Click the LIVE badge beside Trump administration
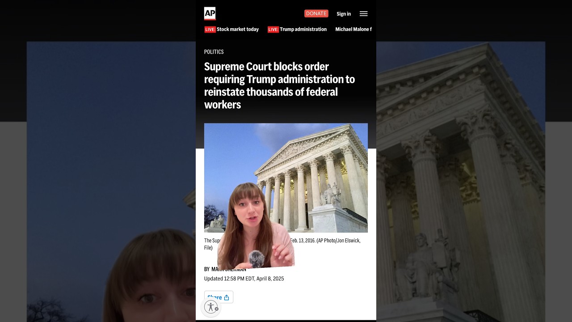Image resolution: width=572 pixels, height=322 pixels. coord(273,30)
